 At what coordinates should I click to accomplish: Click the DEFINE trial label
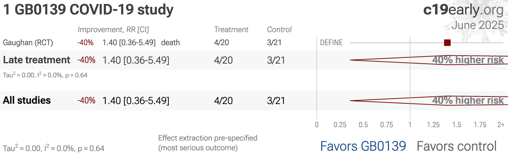(x=331, y=43)
